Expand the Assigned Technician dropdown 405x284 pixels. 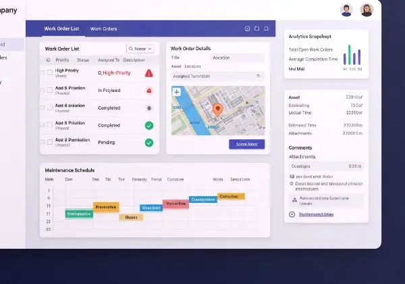(218, 76)
